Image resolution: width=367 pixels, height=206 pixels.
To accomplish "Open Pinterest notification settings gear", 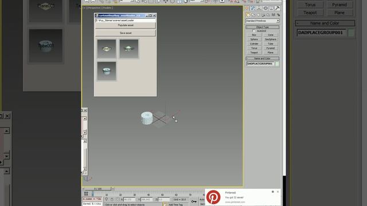I will [x=273, y=192].
